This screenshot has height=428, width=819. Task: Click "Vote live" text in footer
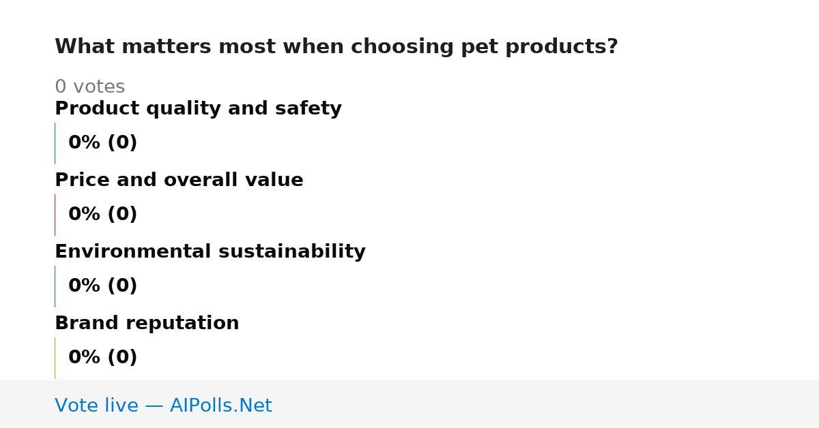(96, 406)
